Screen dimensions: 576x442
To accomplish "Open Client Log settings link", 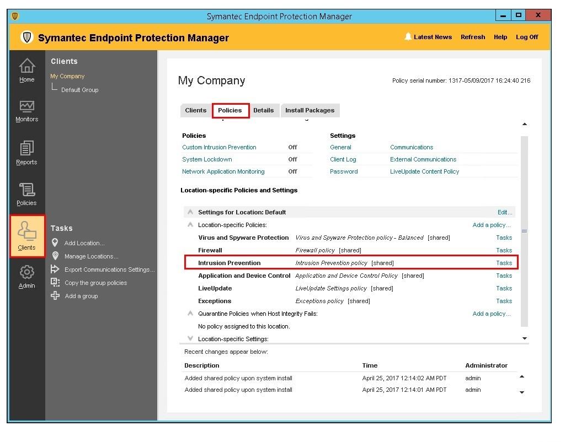I will click(x=343, y=159).
